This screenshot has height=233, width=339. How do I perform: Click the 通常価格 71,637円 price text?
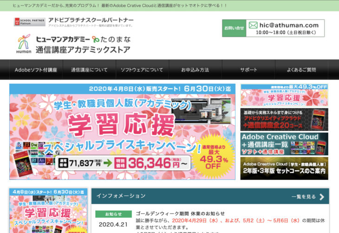click(x=80, y=163)
